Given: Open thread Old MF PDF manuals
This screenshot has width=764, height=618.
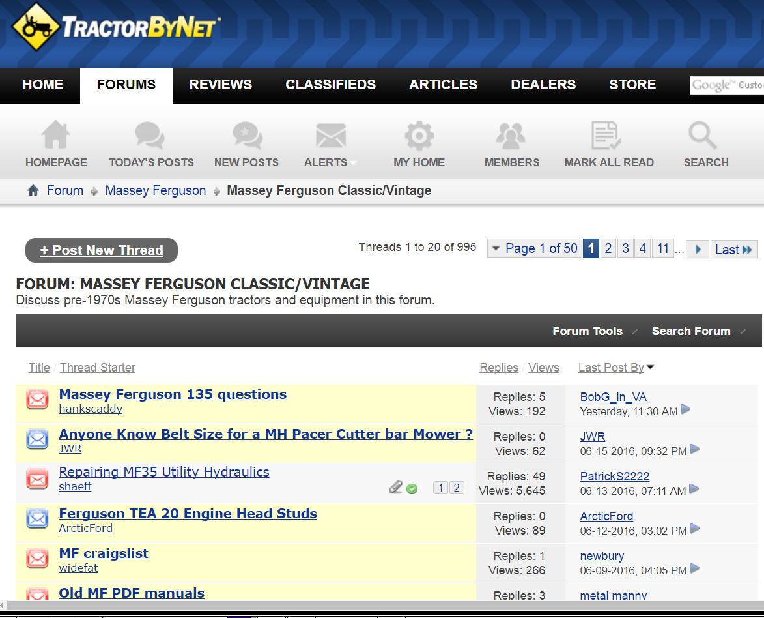Looking at the screenshot, I should [x=132, y=593].
